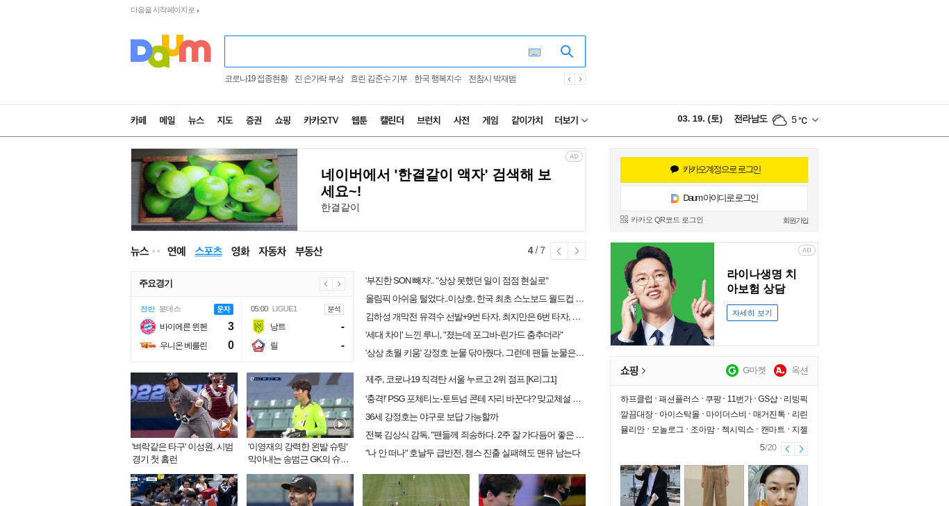Open the 옥션 shortcut

tap(791, 370)
